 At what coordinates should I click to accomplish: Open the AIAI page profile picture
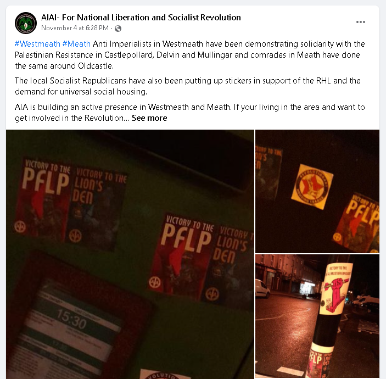pyautogui.click(x=26, y=23)
